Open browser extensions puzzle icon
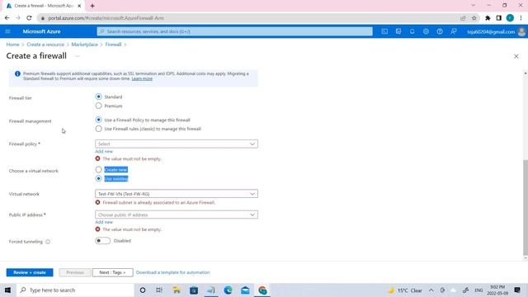The height and width of the screenshot is (297, 528). (488, 18)
